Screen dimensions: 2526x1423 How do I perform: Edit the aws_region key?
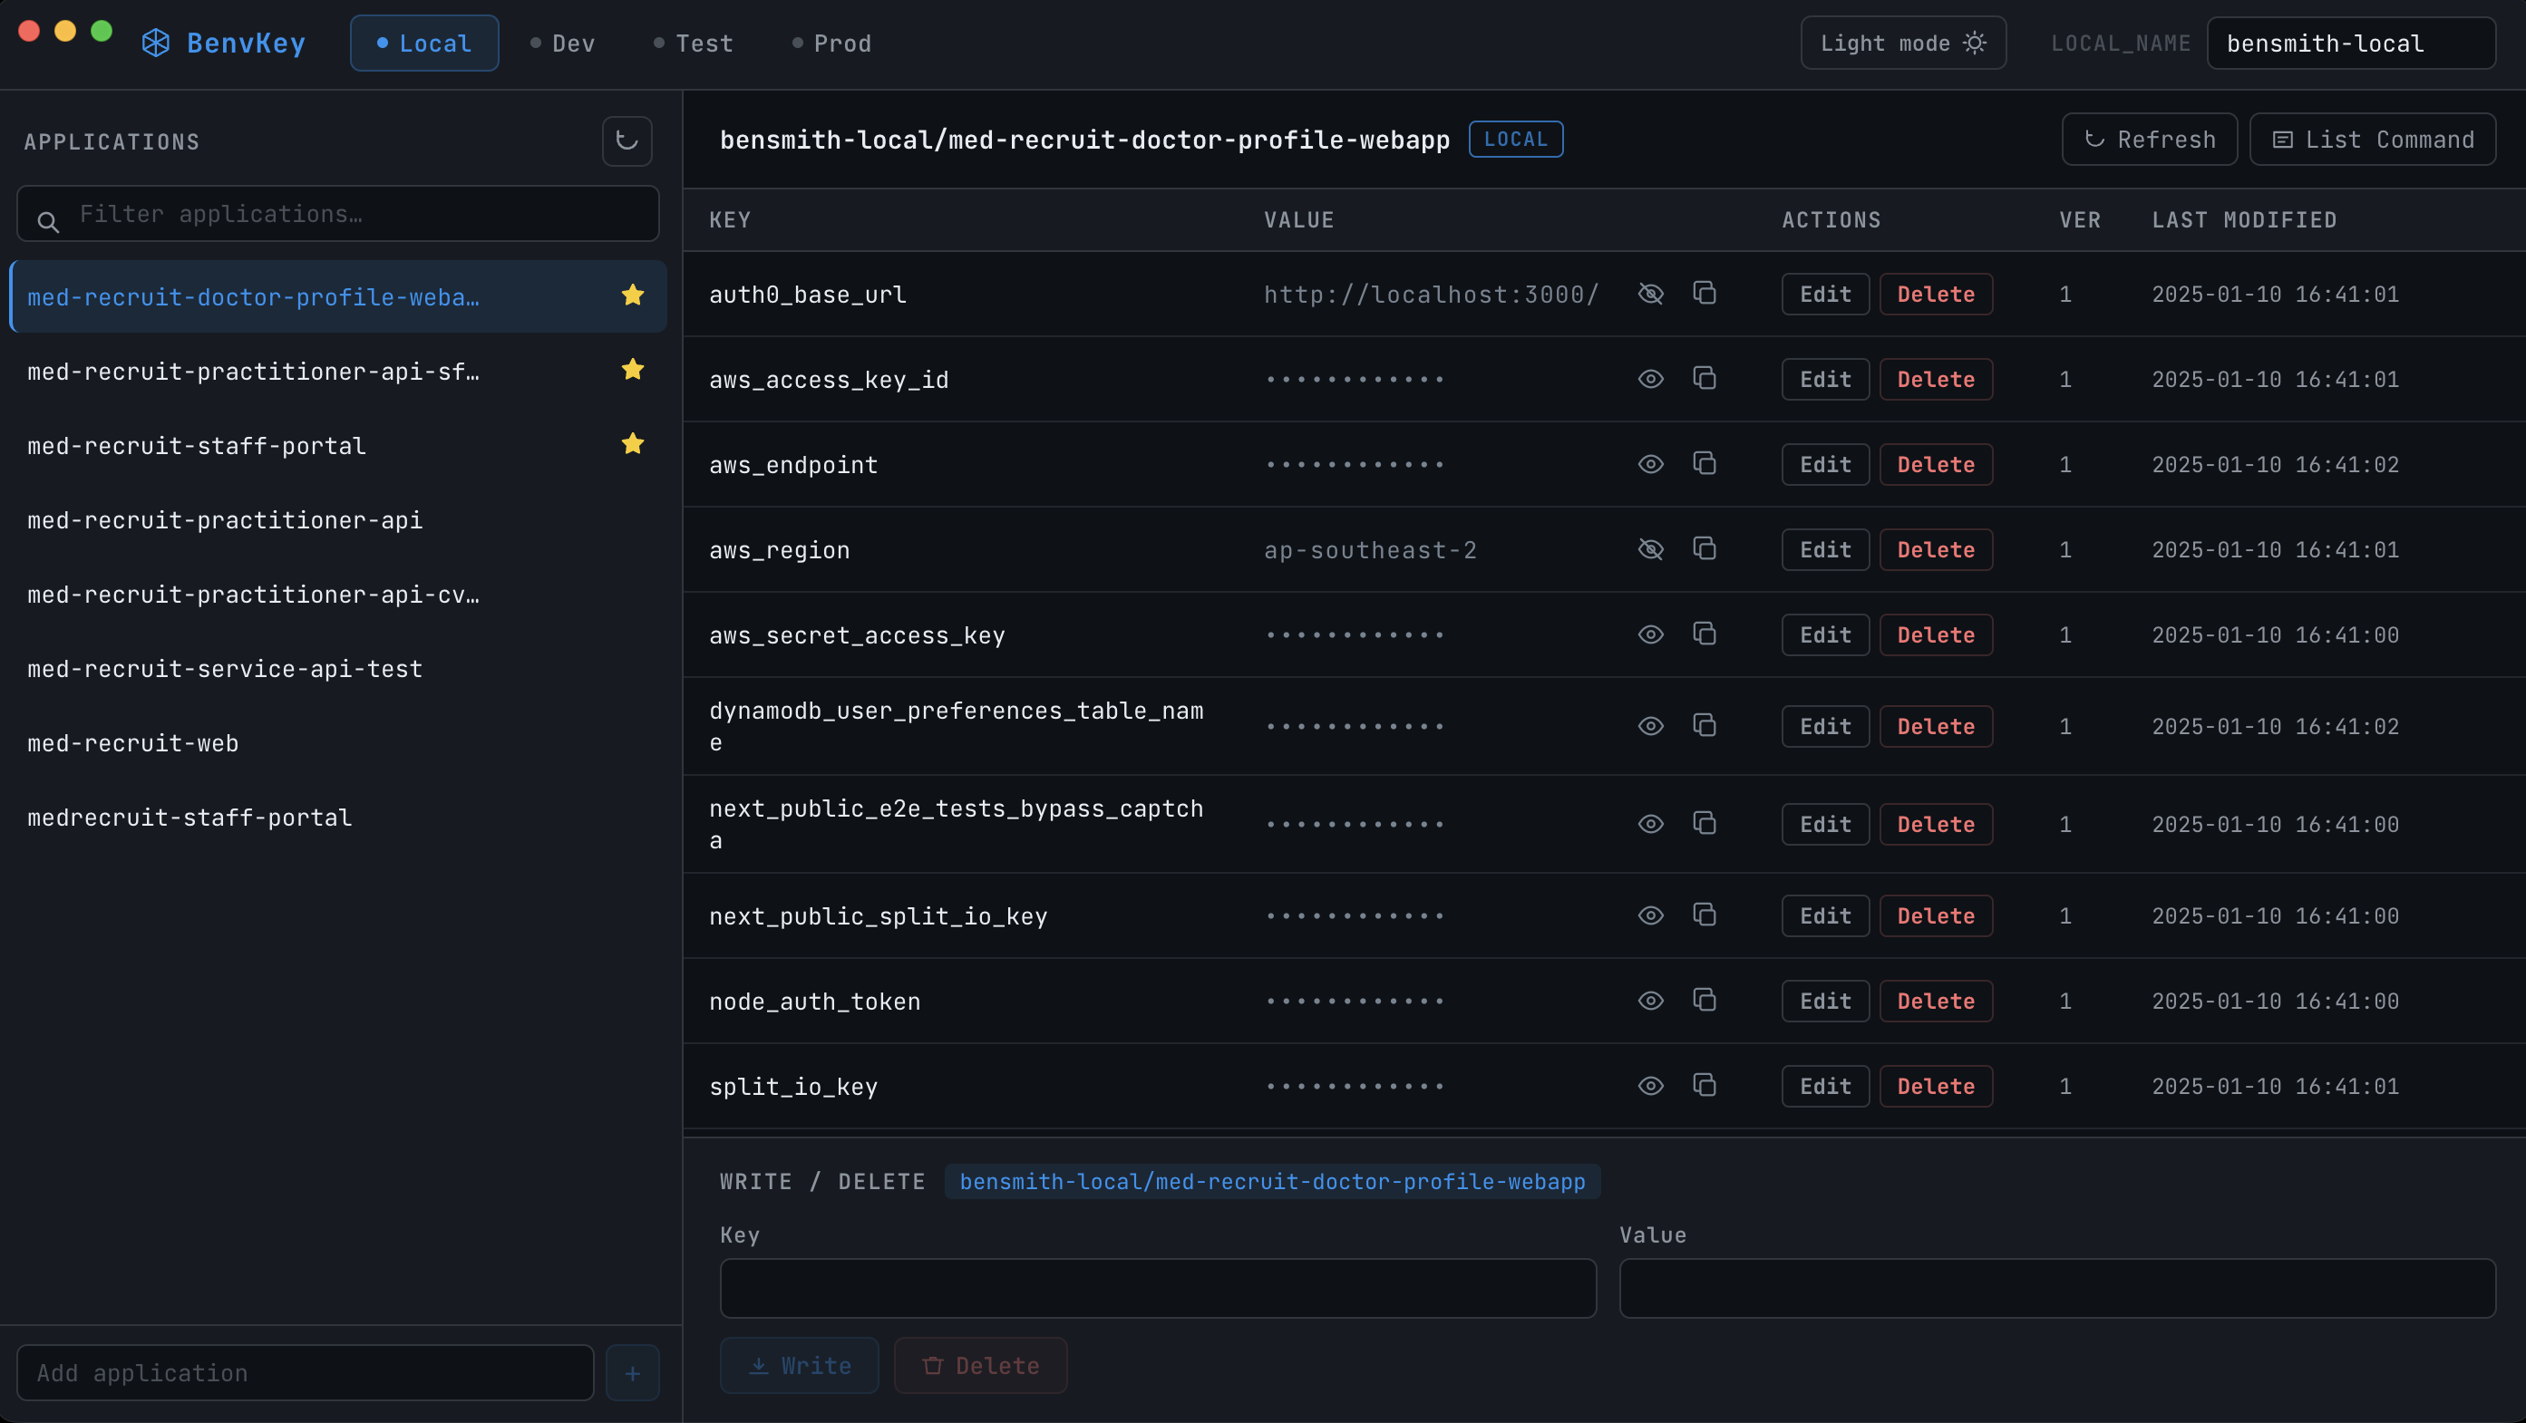pyautogui.click(x=1825, y=550)
